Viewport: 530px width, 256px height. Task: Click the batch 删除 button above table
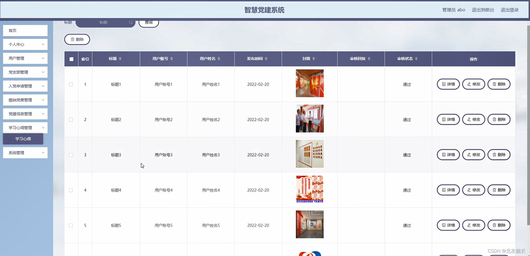coord(77,39)
